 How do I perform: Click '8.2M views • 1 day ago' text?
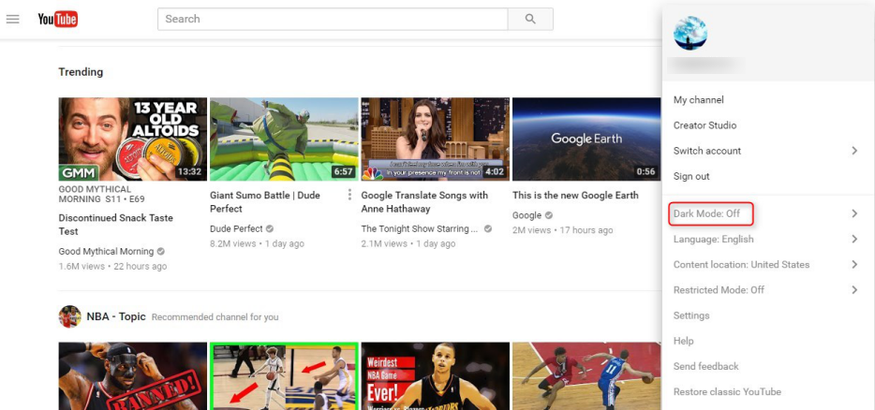pos(258,243)
